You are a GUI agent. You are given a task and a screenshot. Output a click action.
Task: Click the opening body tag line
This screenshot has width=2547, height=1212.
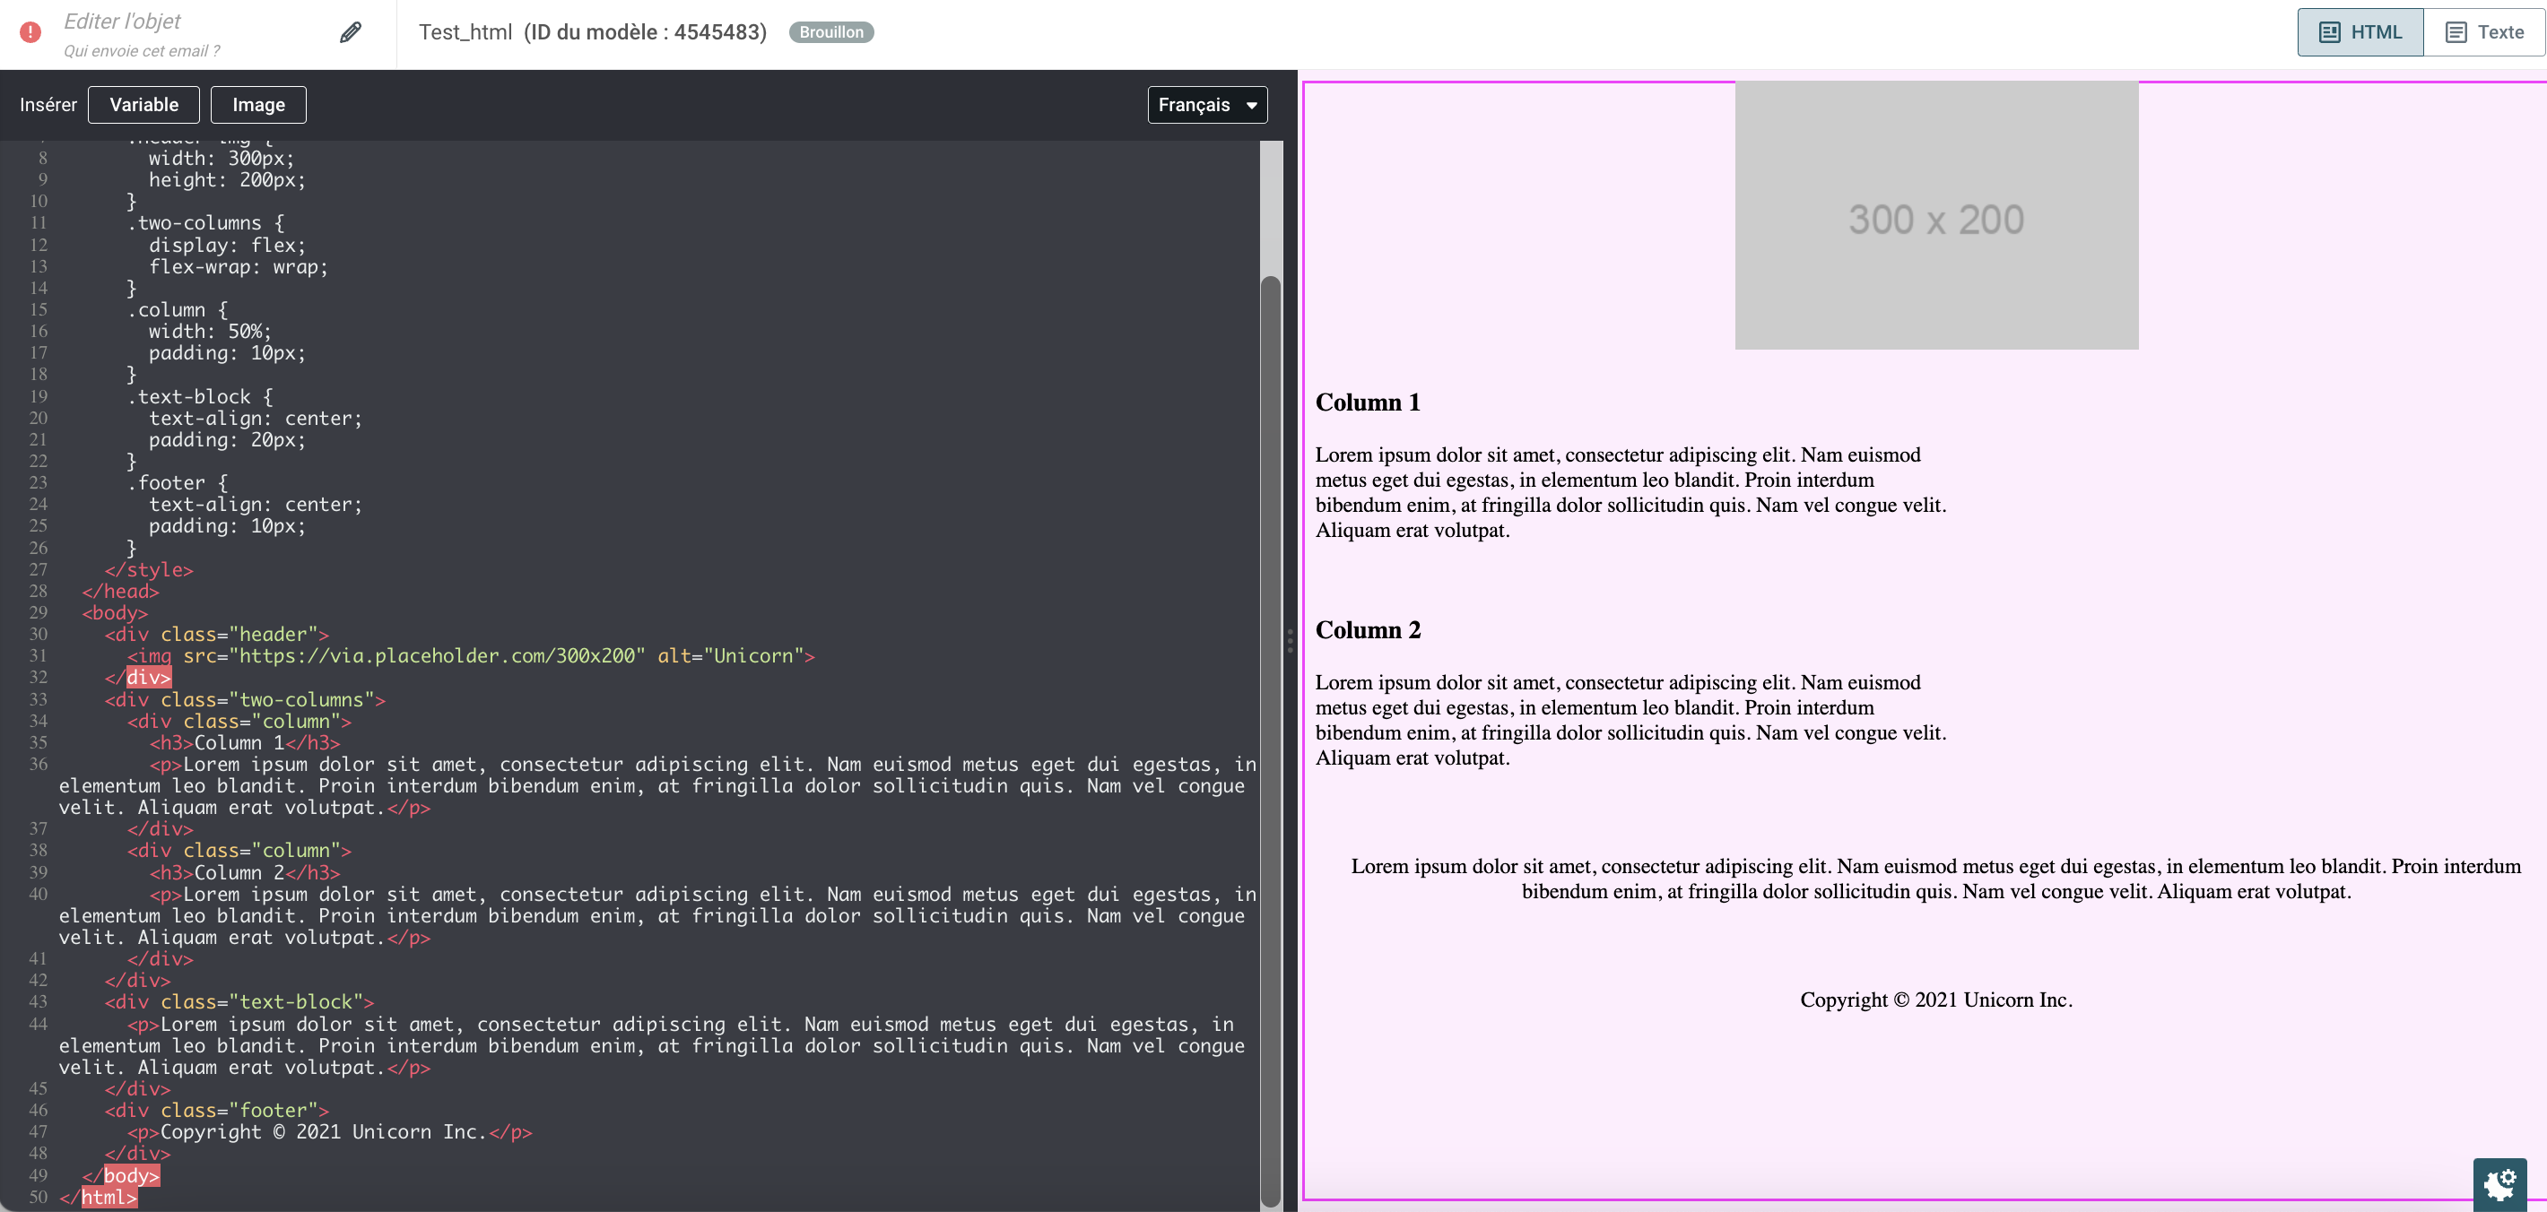click(x=115, y=613)
